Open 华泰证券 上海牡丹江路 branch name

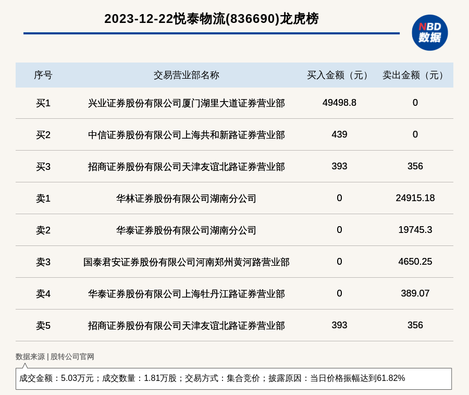[186, 294]
